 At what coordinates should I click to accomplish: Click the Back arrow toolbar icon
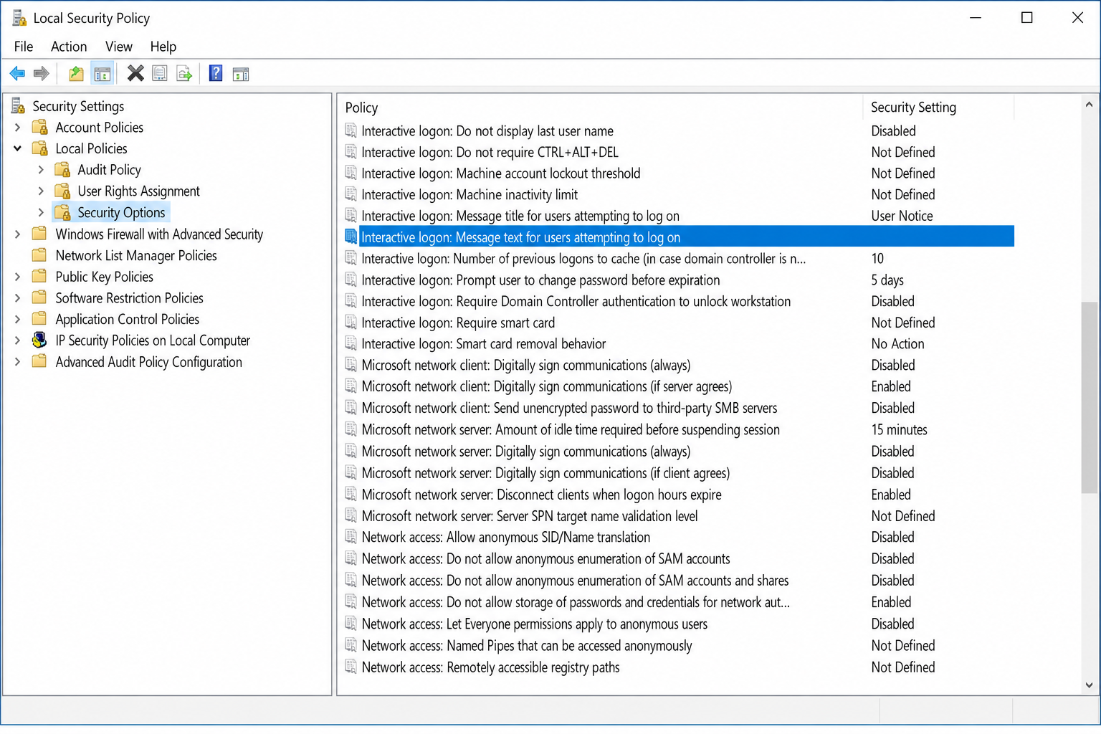pyautogui.click(x=17, y=73)
